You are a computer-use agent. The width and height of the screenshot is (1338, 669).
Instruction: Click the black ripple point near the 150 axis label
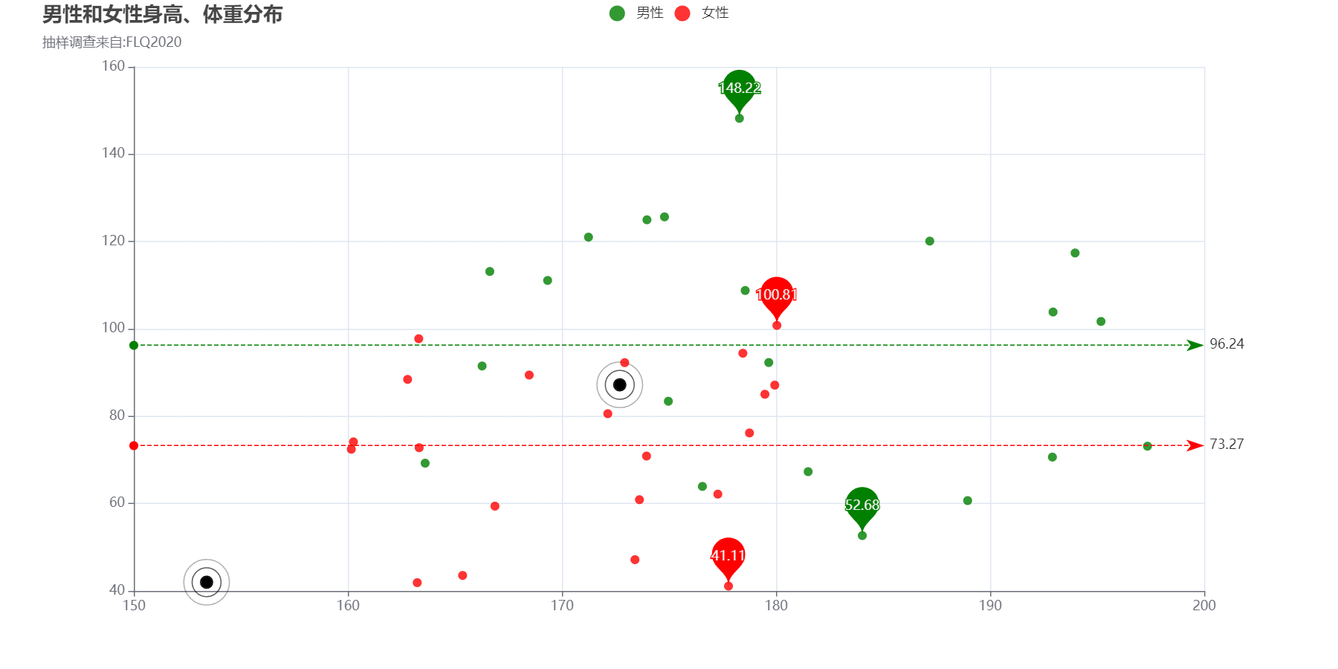[207, 582]
